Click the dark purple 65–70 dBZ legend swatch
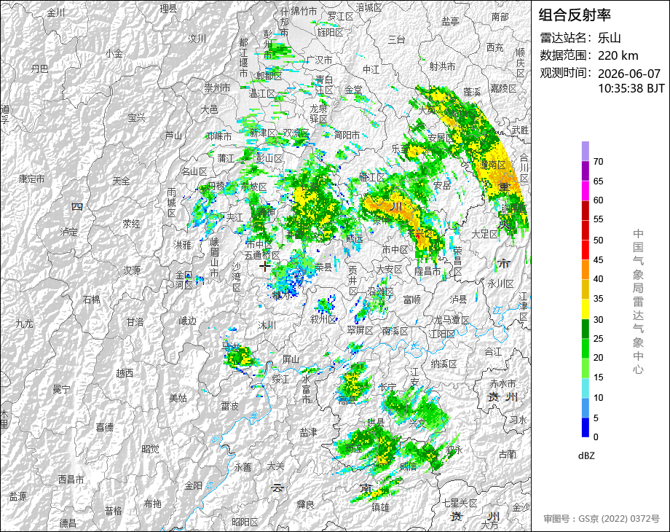 click(x=586, y=171)
